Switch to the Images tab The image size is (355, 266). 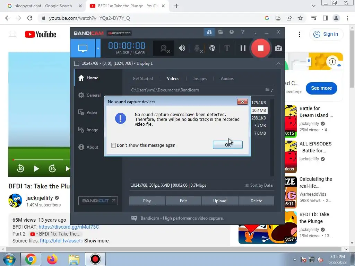200,79
